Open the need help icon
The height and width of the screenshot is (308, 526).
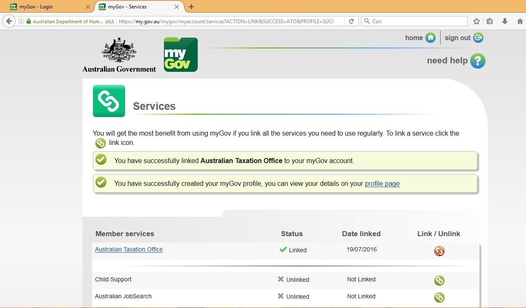478,60
